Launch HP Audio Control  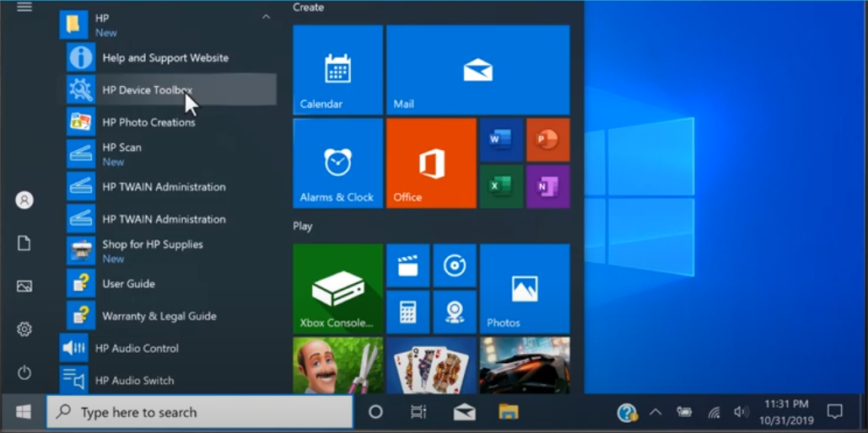click(168, 348)
